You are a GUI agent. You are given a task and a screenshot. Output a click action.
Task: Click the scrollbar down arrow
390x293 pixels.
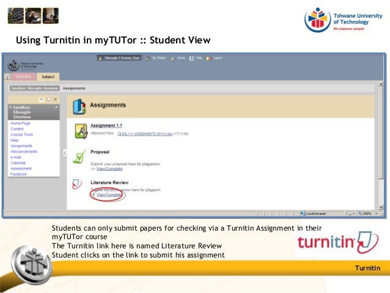pos(381,207)
